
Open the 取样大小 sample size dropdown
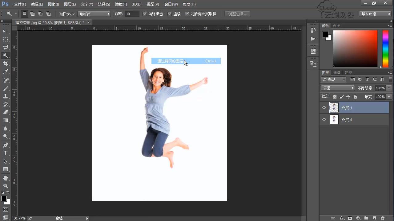click(x=94, y=14)
